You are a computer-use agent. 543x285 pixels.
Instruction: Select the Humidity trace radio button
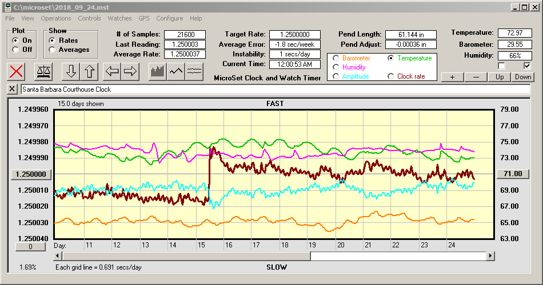336,67
